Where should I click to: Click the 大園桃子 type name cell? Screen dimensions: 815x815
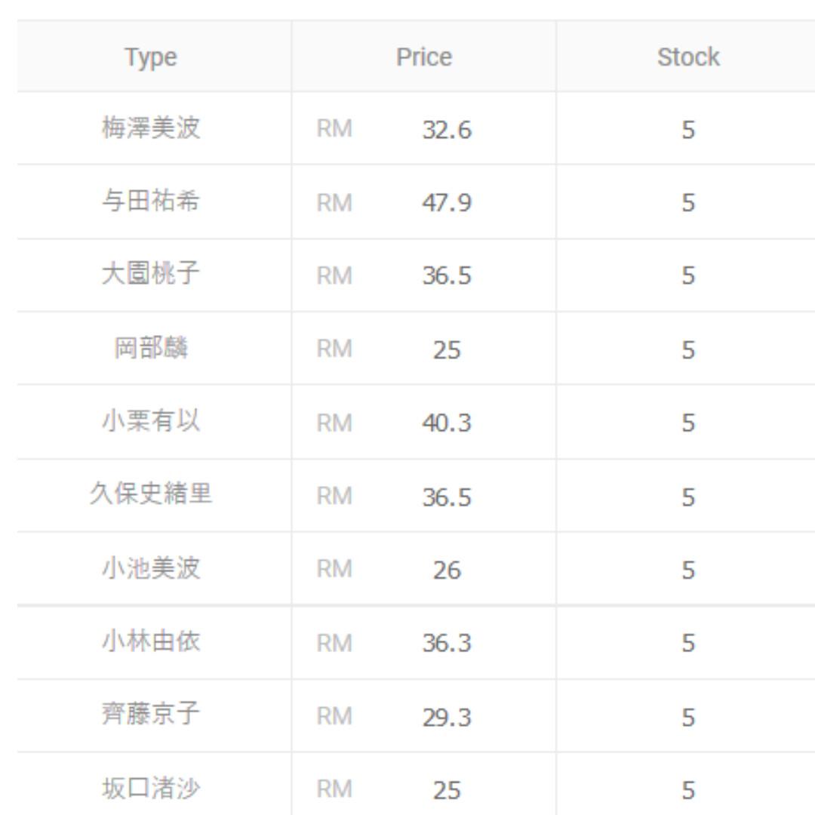[151, 274]
